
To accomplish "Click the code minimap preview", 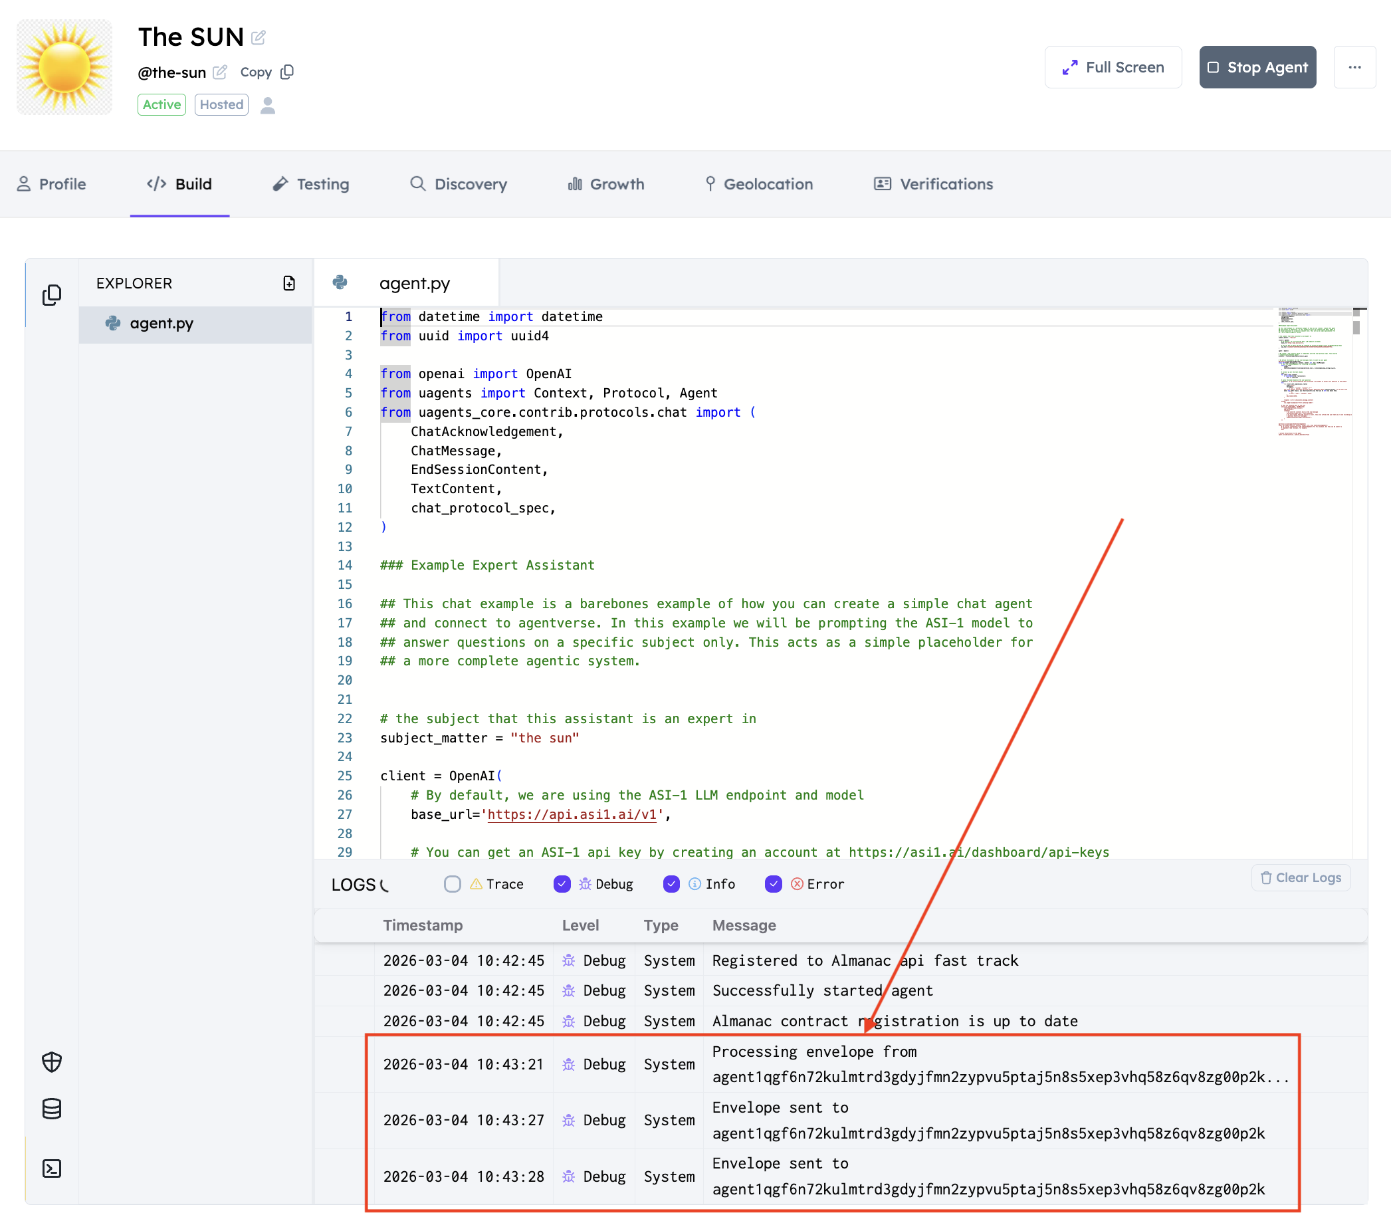I will (1313, 372).
